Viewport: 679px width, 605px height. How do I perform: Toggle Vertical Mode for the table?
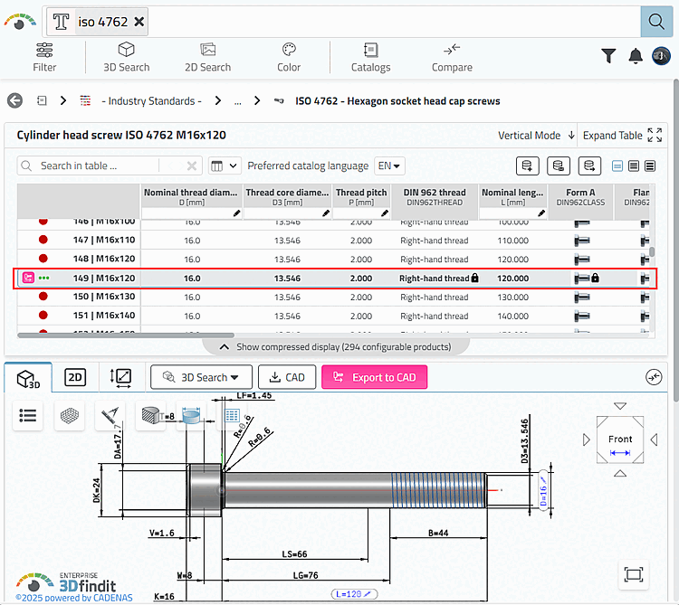pyautogui.click(x=536, y=136)
